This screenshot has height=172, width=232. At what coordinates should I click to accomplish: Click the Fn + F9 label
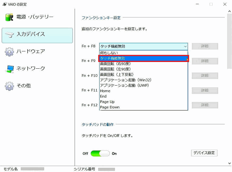(89, 61)
